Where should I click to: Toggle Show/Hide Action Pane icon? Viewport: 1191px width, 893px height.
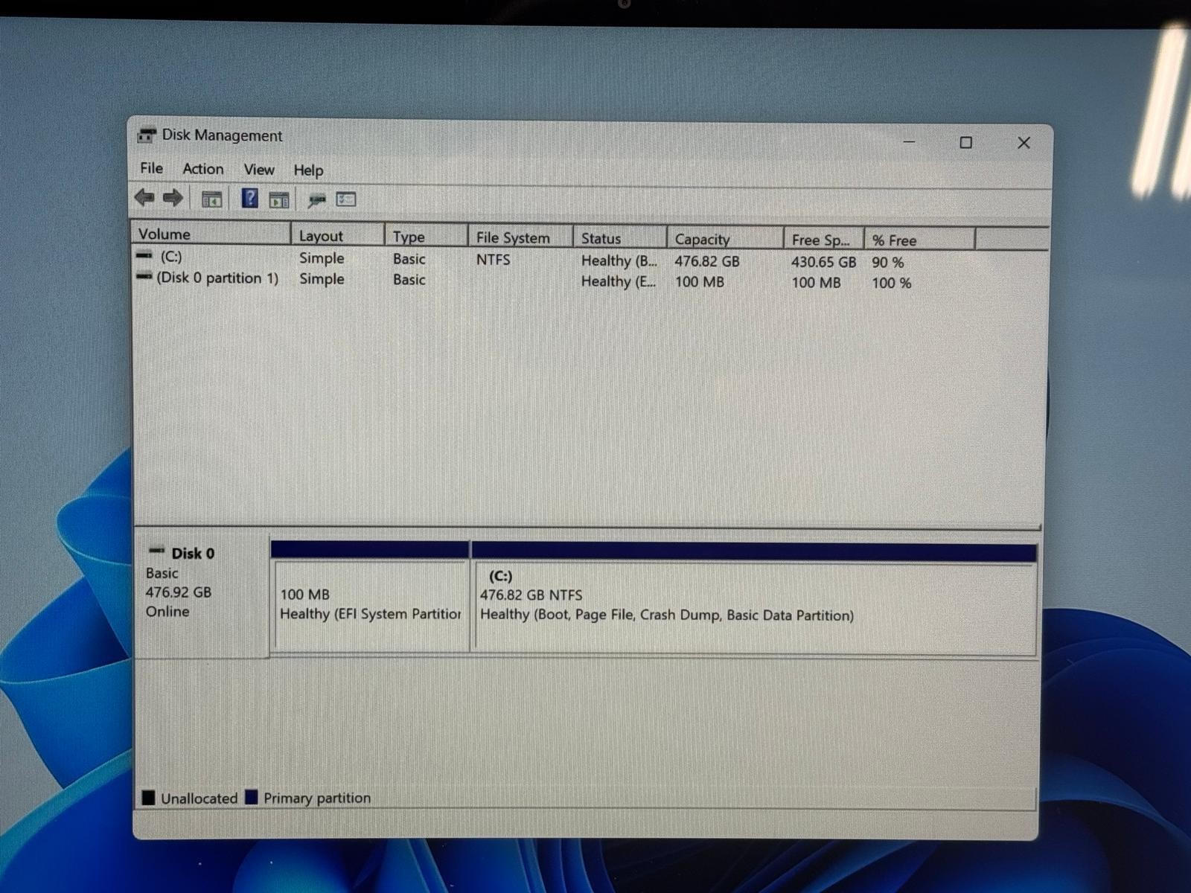pyautogui.click(x=279, y=199)
